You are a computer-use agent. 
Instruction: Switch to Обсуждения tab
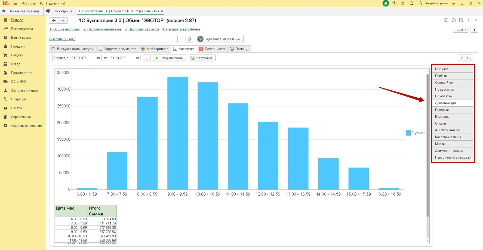point(59,11)
